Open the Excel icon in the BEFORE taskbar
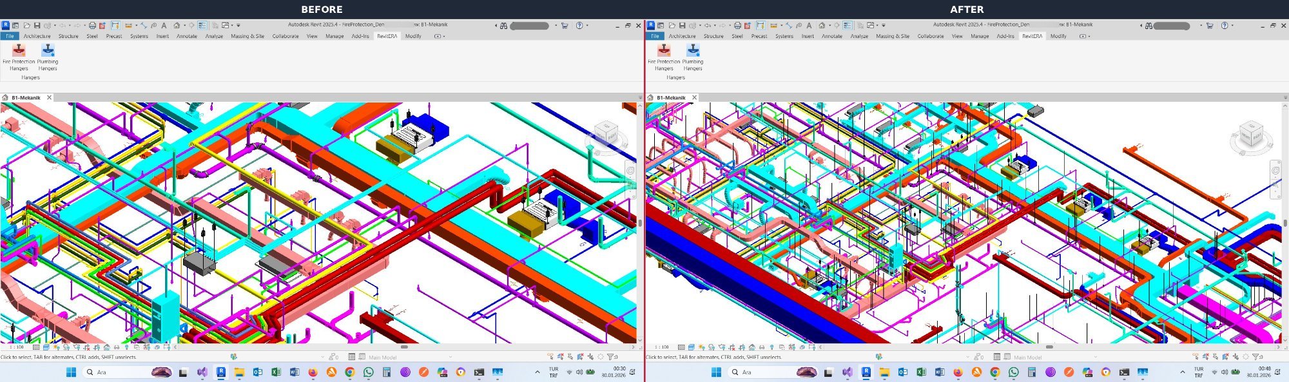 [x=276, y=372]
